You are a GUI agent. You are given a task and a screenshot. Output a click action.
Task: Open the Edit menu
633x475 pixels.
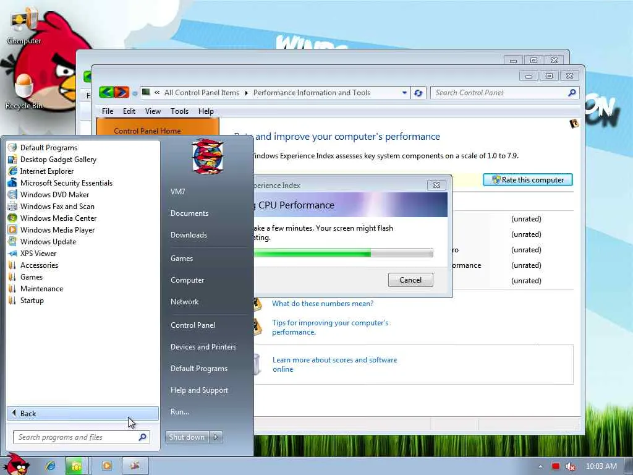point(129,111)
